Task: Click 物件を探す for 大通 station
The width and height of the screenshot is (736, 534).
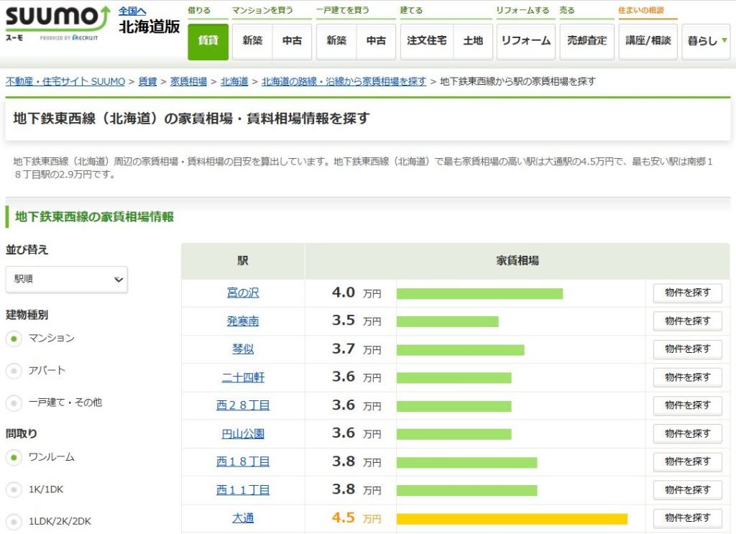Action: click(687, 517)
